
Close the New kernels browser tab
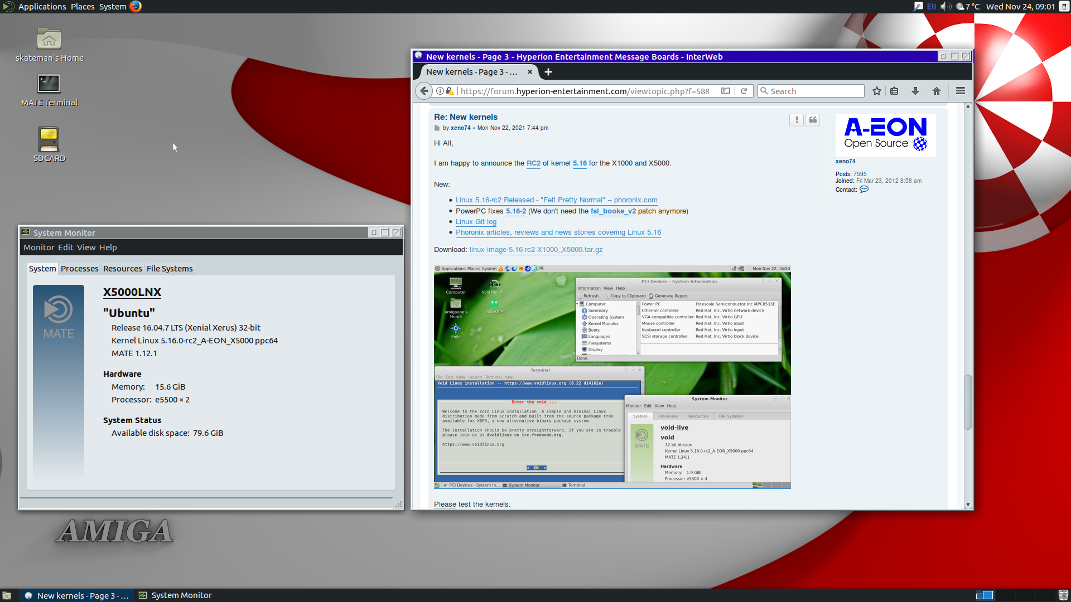pos(530,72)
